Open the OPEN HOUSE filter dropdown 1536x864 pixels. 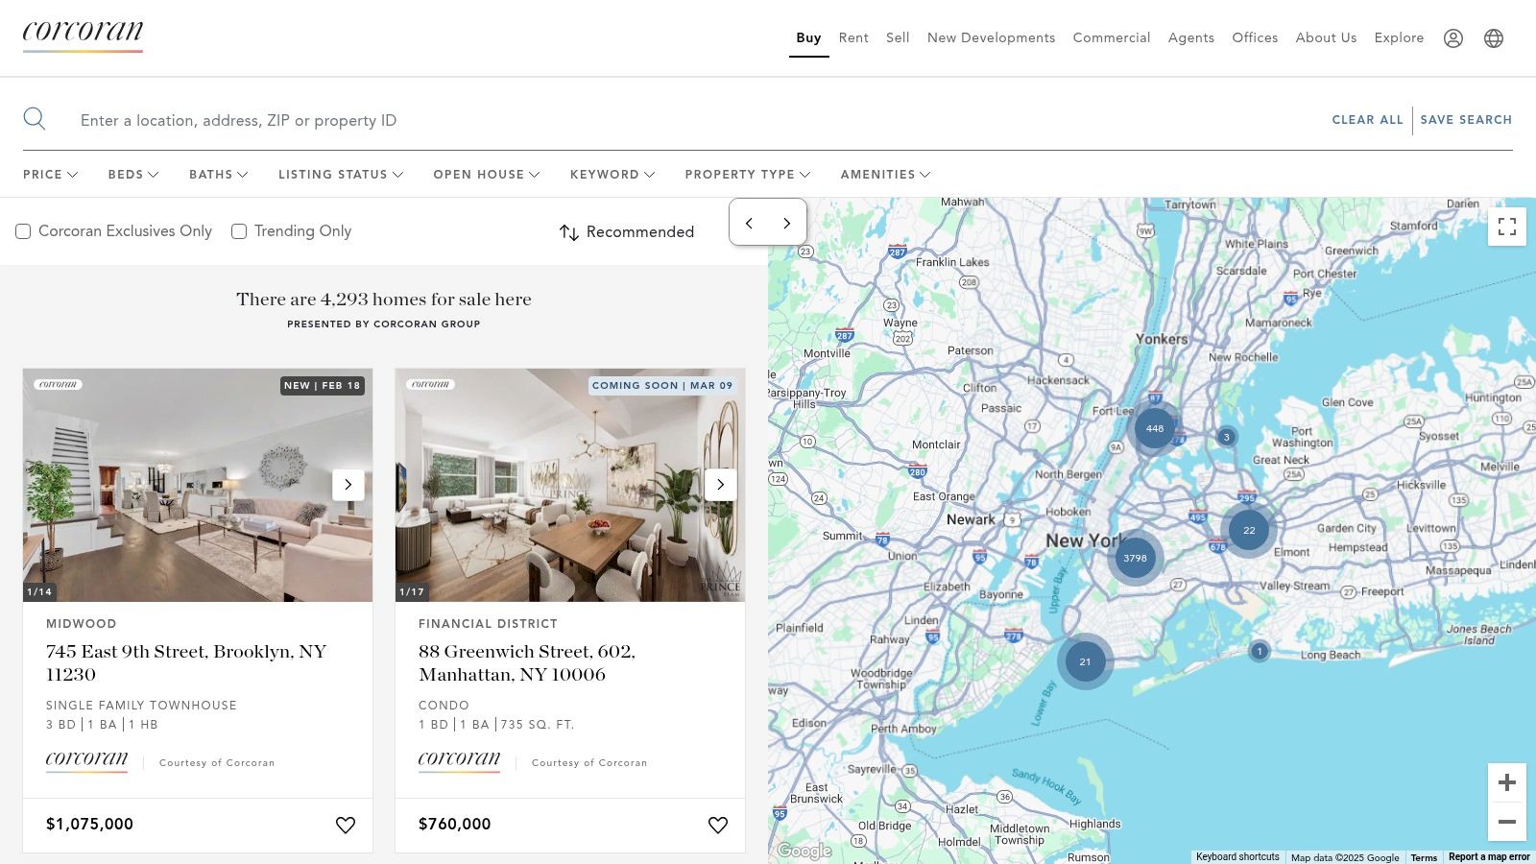pos(487,175)
